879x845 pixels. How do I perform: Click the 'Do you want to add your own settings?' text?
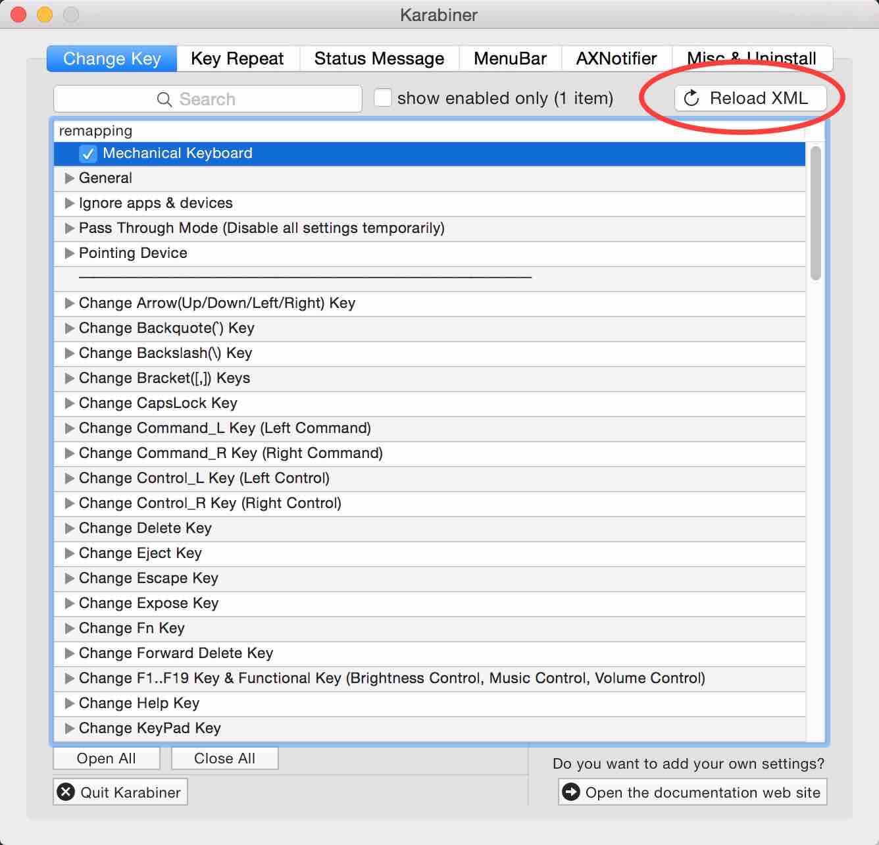click(x=688, y=763)
